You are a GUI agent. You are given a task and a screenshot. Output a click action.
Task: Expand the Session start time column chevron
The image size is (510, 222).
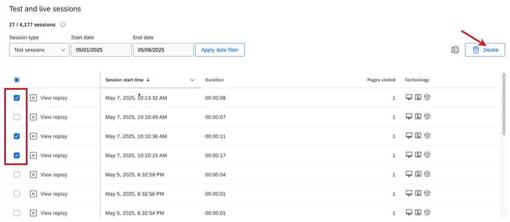click(192, 80)
